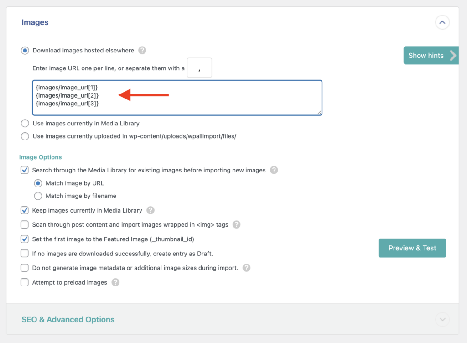Click the Preview & Test button
Screen dimensions: 467x343
click(x=412, y=248)
